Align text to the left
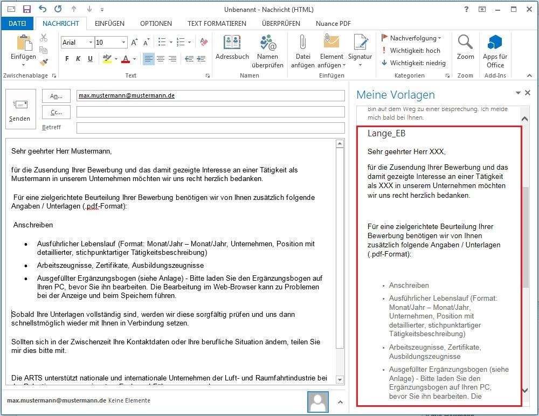 click(149, 59)
